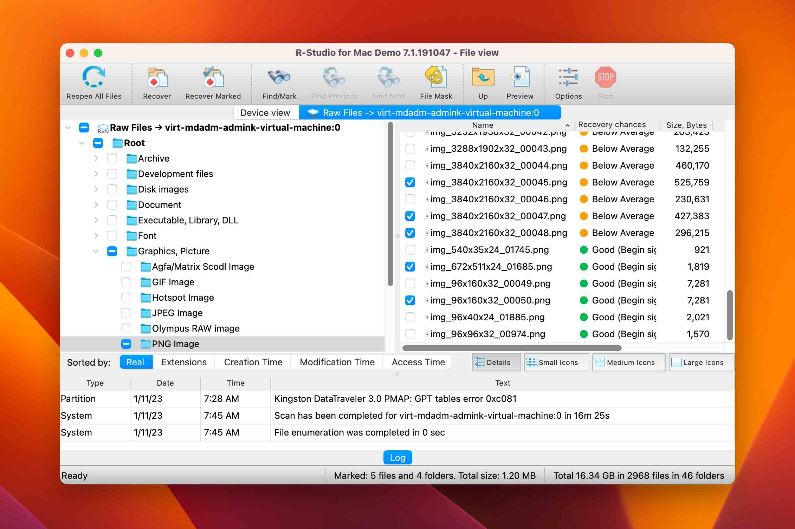Click the Root folder icon

tap(117, 143)
